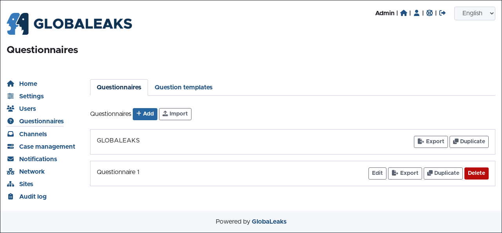Screen dimensions: 502x233
Task: Click the home icon in top header
Action: (x=404, y=13)
